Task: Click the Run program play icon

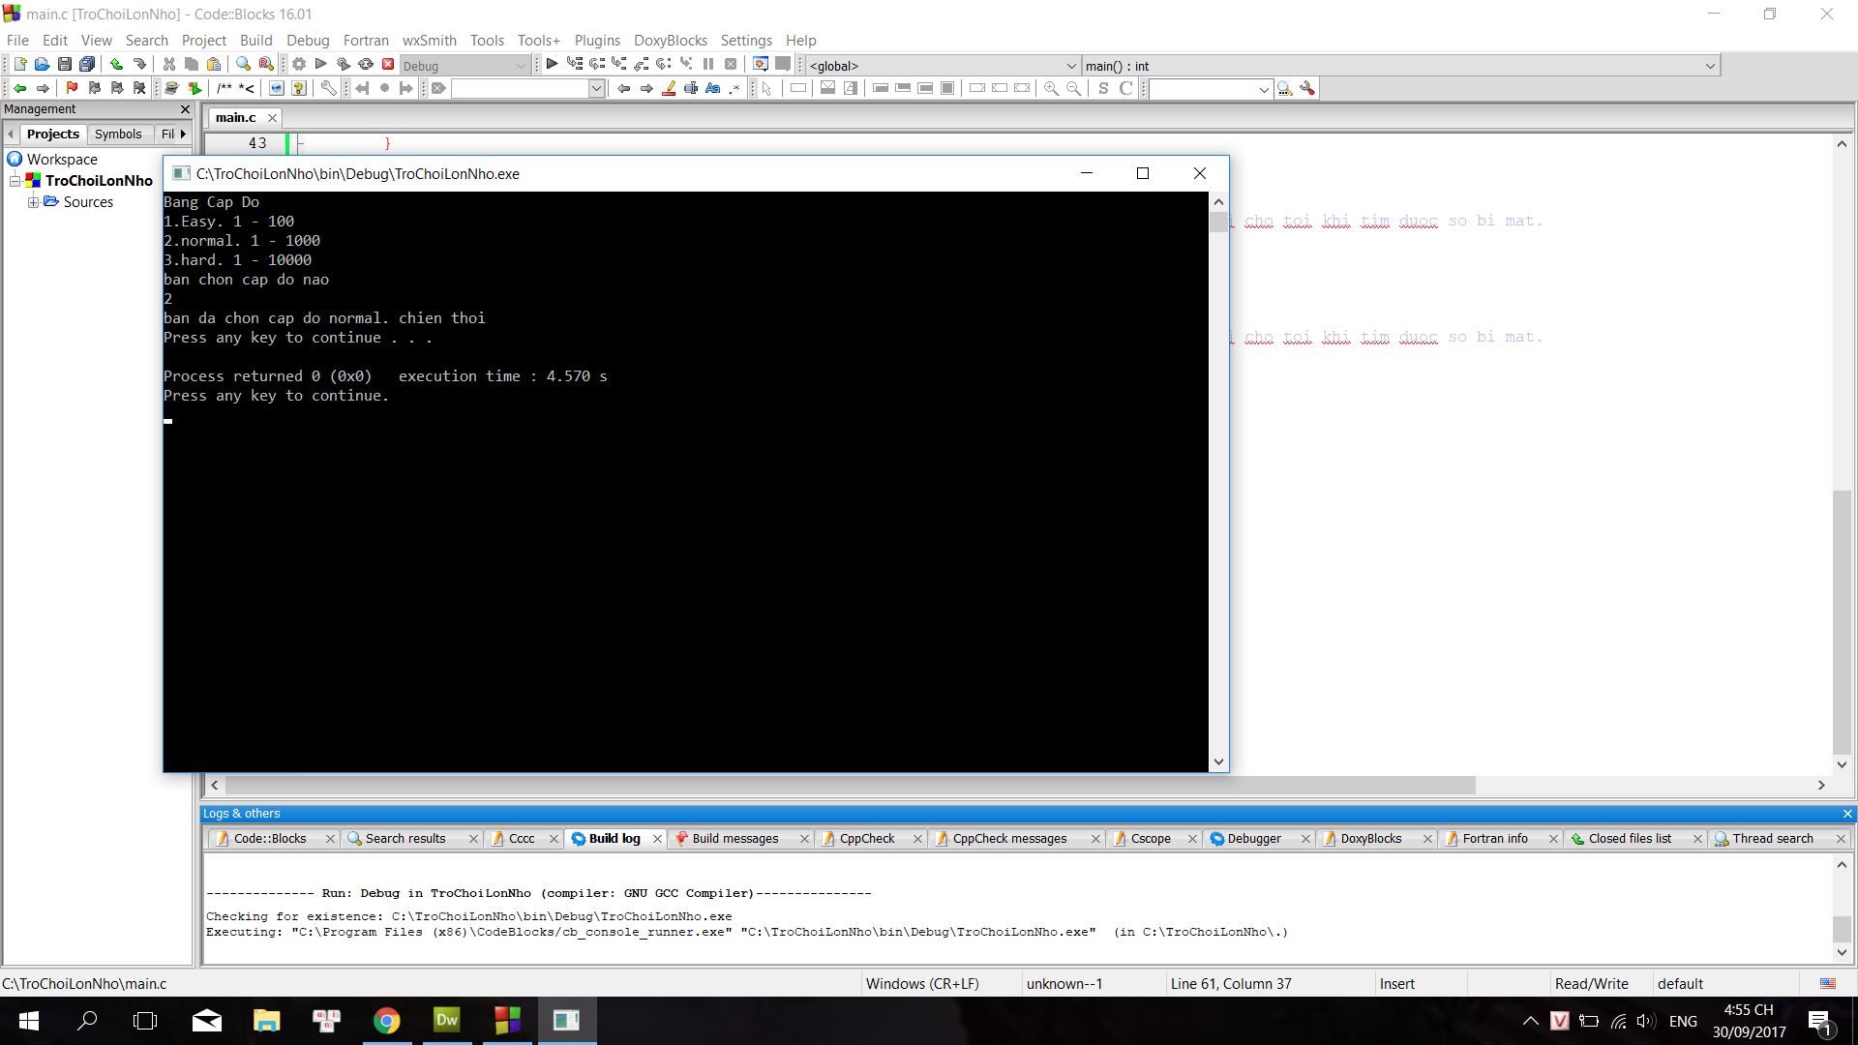Action: (x=321, y=65)
